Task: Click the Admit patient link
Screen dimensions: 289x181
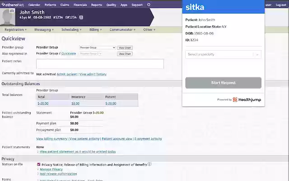Action: click(67, 74)
